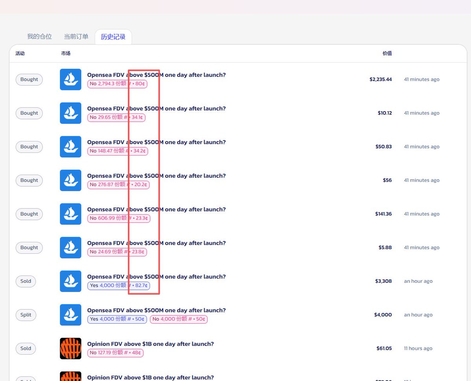Click the $10.12 value
The height and width of the screenshot is (381, 471).
click(x=385, y=113)
